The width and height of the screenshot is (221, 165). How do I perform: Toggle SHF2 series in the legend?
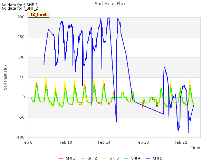89,158
